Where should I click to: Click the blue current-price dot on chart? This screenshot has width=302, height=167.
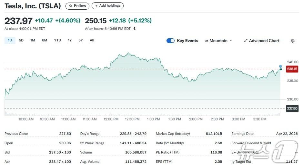(x=280, y=66)
